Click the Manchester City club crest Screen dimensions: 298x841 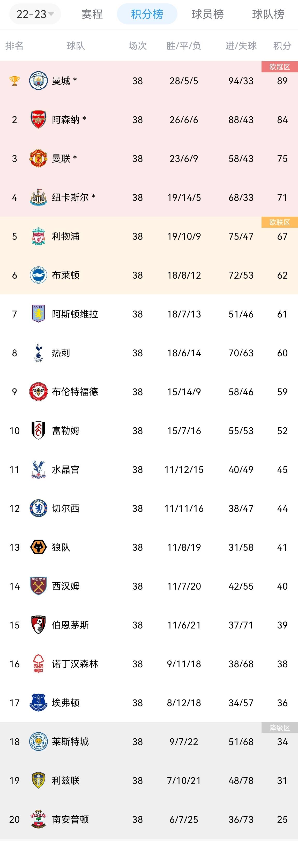pyautogui.click(x=39, y=81)
